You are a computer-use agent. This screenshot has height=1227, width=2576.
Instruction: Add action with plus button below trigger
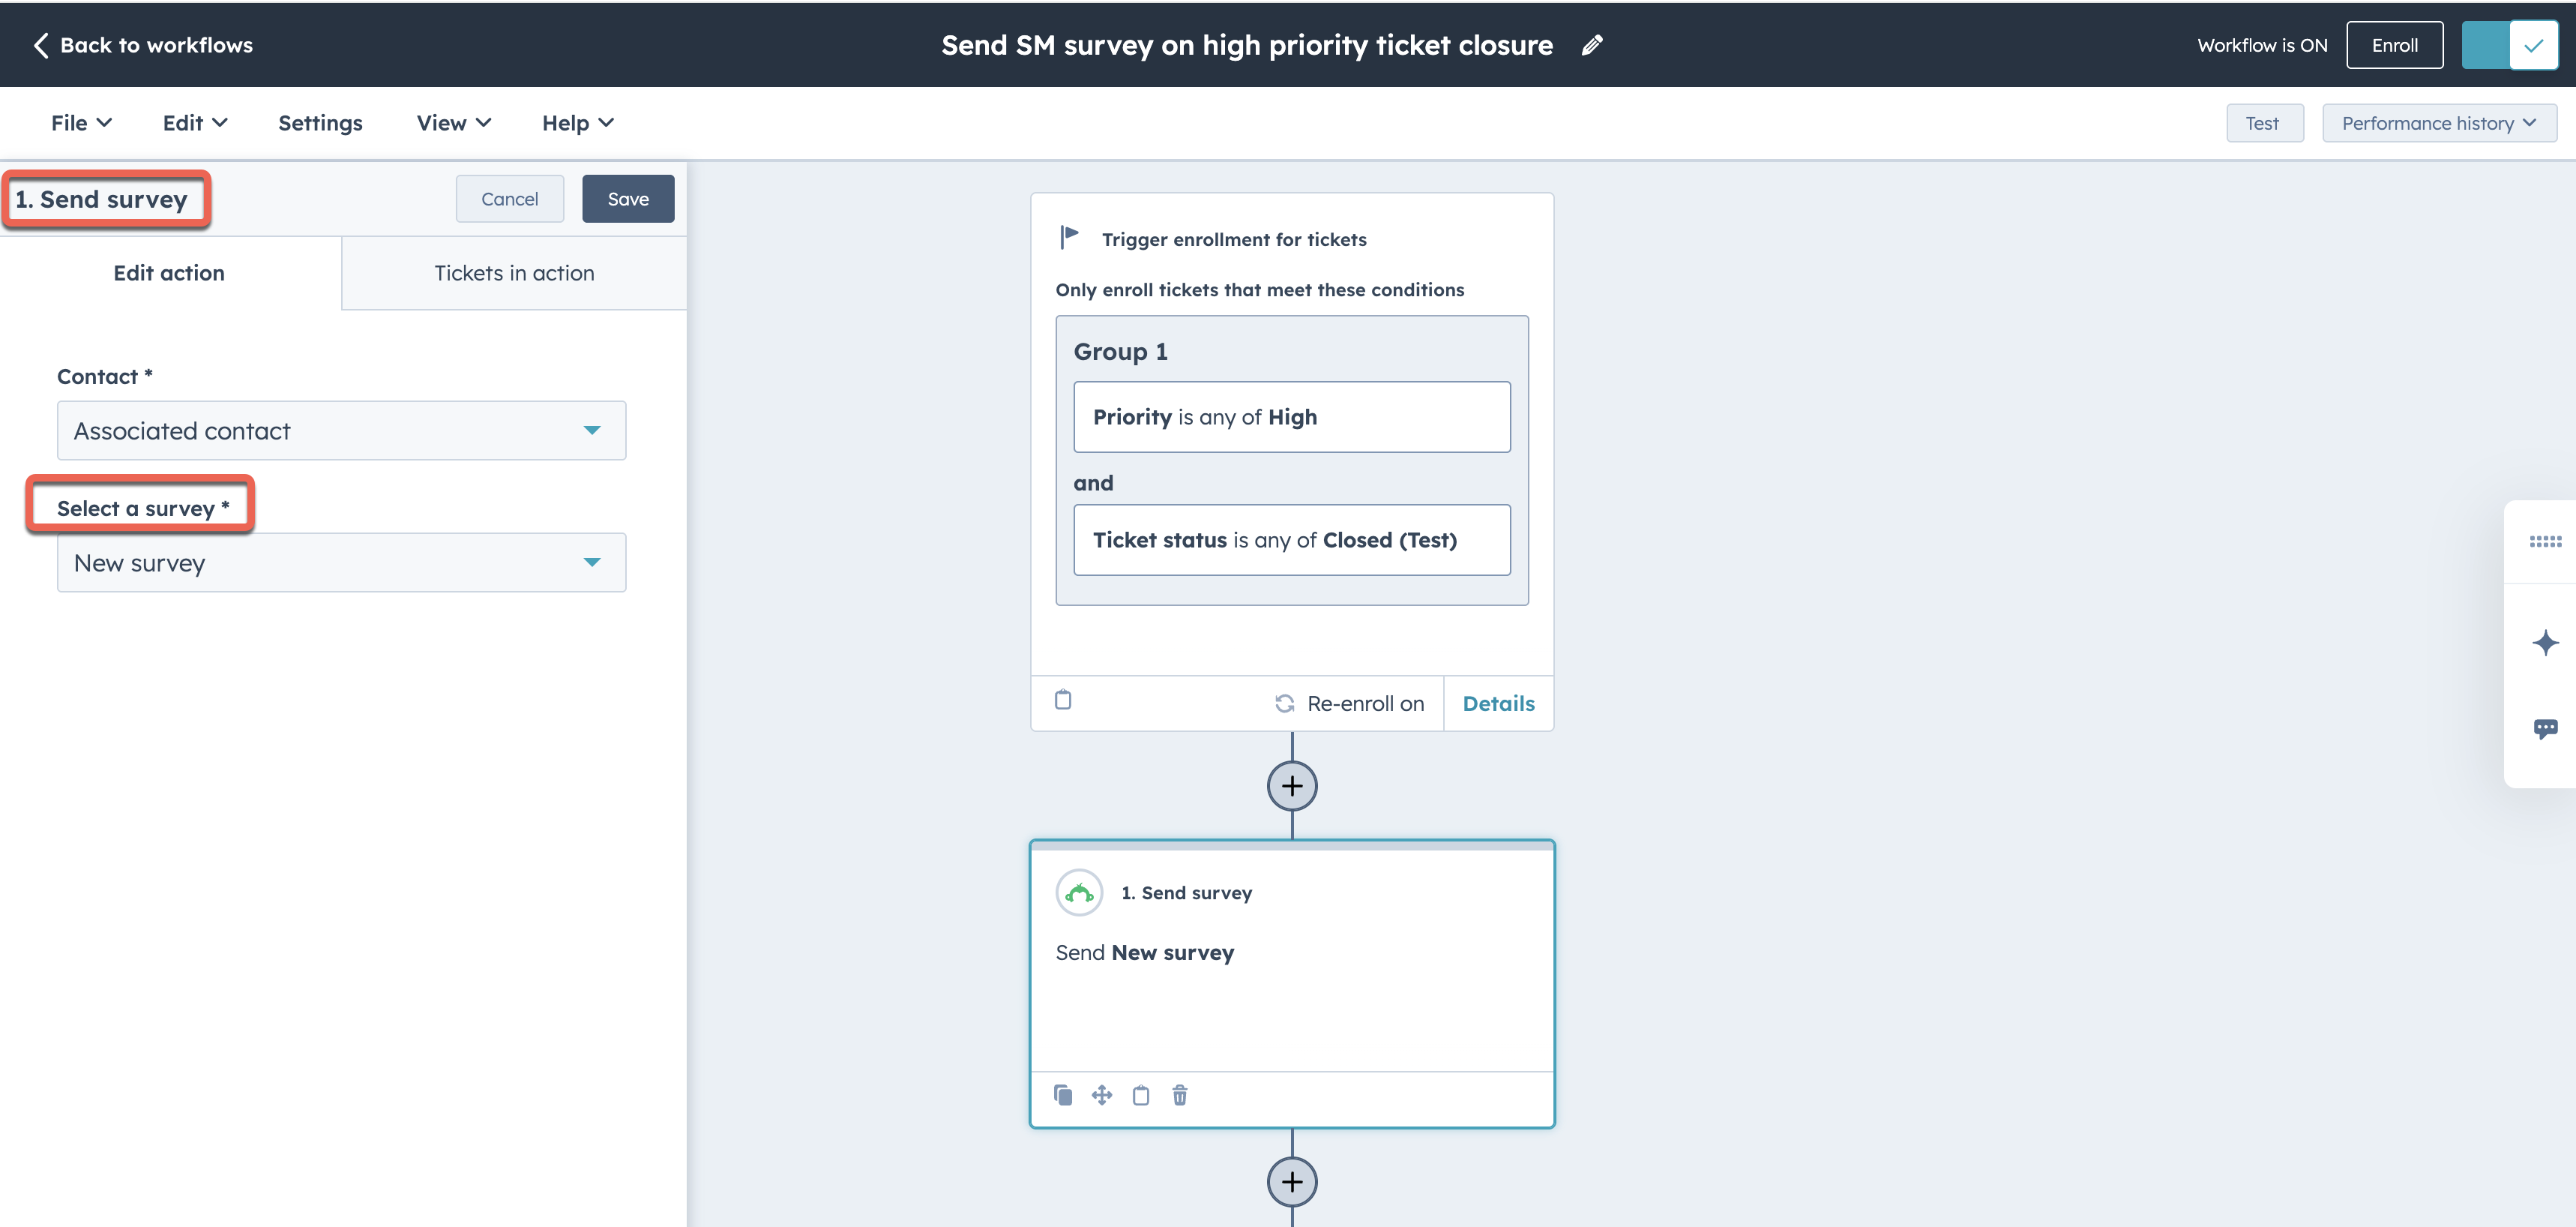pos(1292,786)
